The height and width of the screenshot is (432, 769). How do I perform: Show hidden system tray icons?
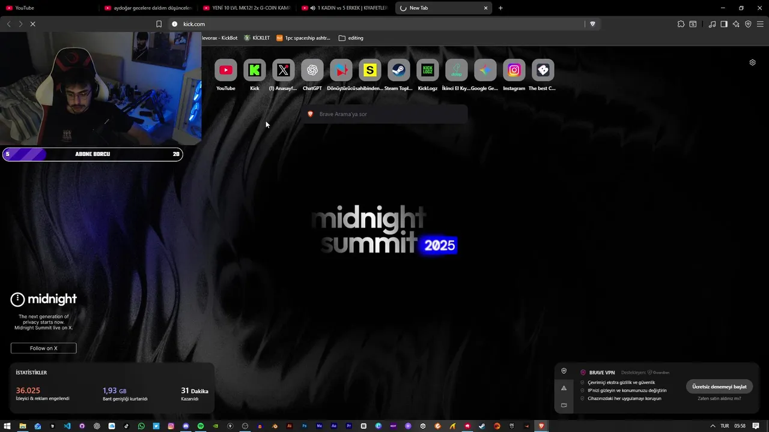pyautogui.click(x=713, y=426)
